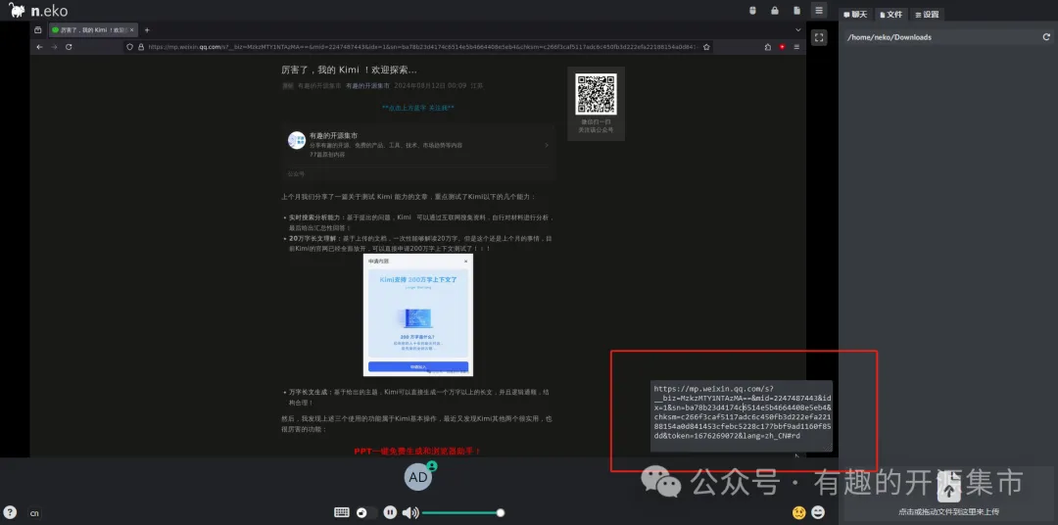Click the mouse control icon in n.eko header
The width and height of the screenshot is (1058, 525).
[x=753, y=10]
